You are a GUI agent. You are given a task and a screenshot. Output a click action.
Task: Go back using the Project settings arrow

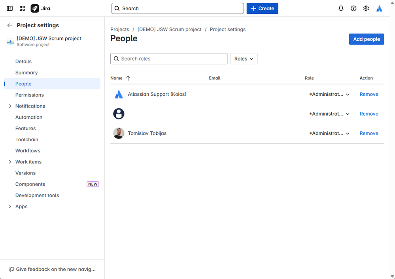click(9, 25)
